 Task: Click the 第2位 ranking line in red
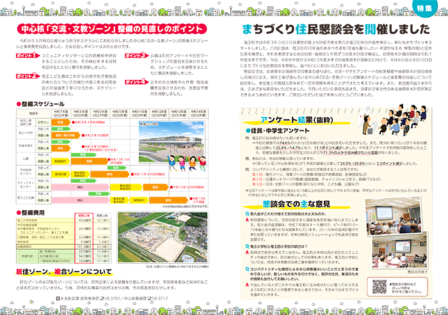[x=316, y=179]
